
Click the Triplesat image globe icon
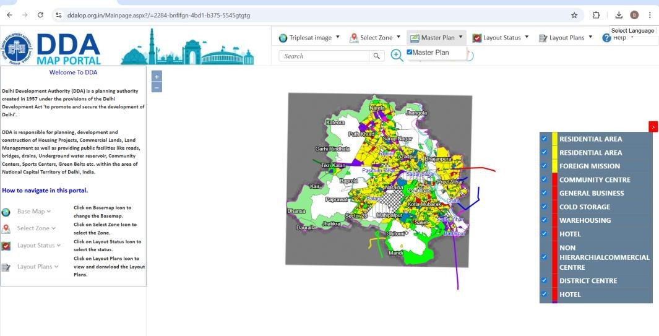pyautogui.click(x=283, y=38)
